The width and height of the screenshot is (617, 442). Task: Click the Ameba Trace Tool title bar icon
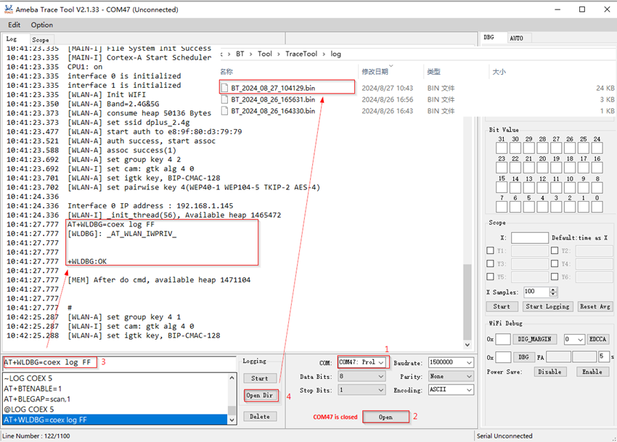9,9
